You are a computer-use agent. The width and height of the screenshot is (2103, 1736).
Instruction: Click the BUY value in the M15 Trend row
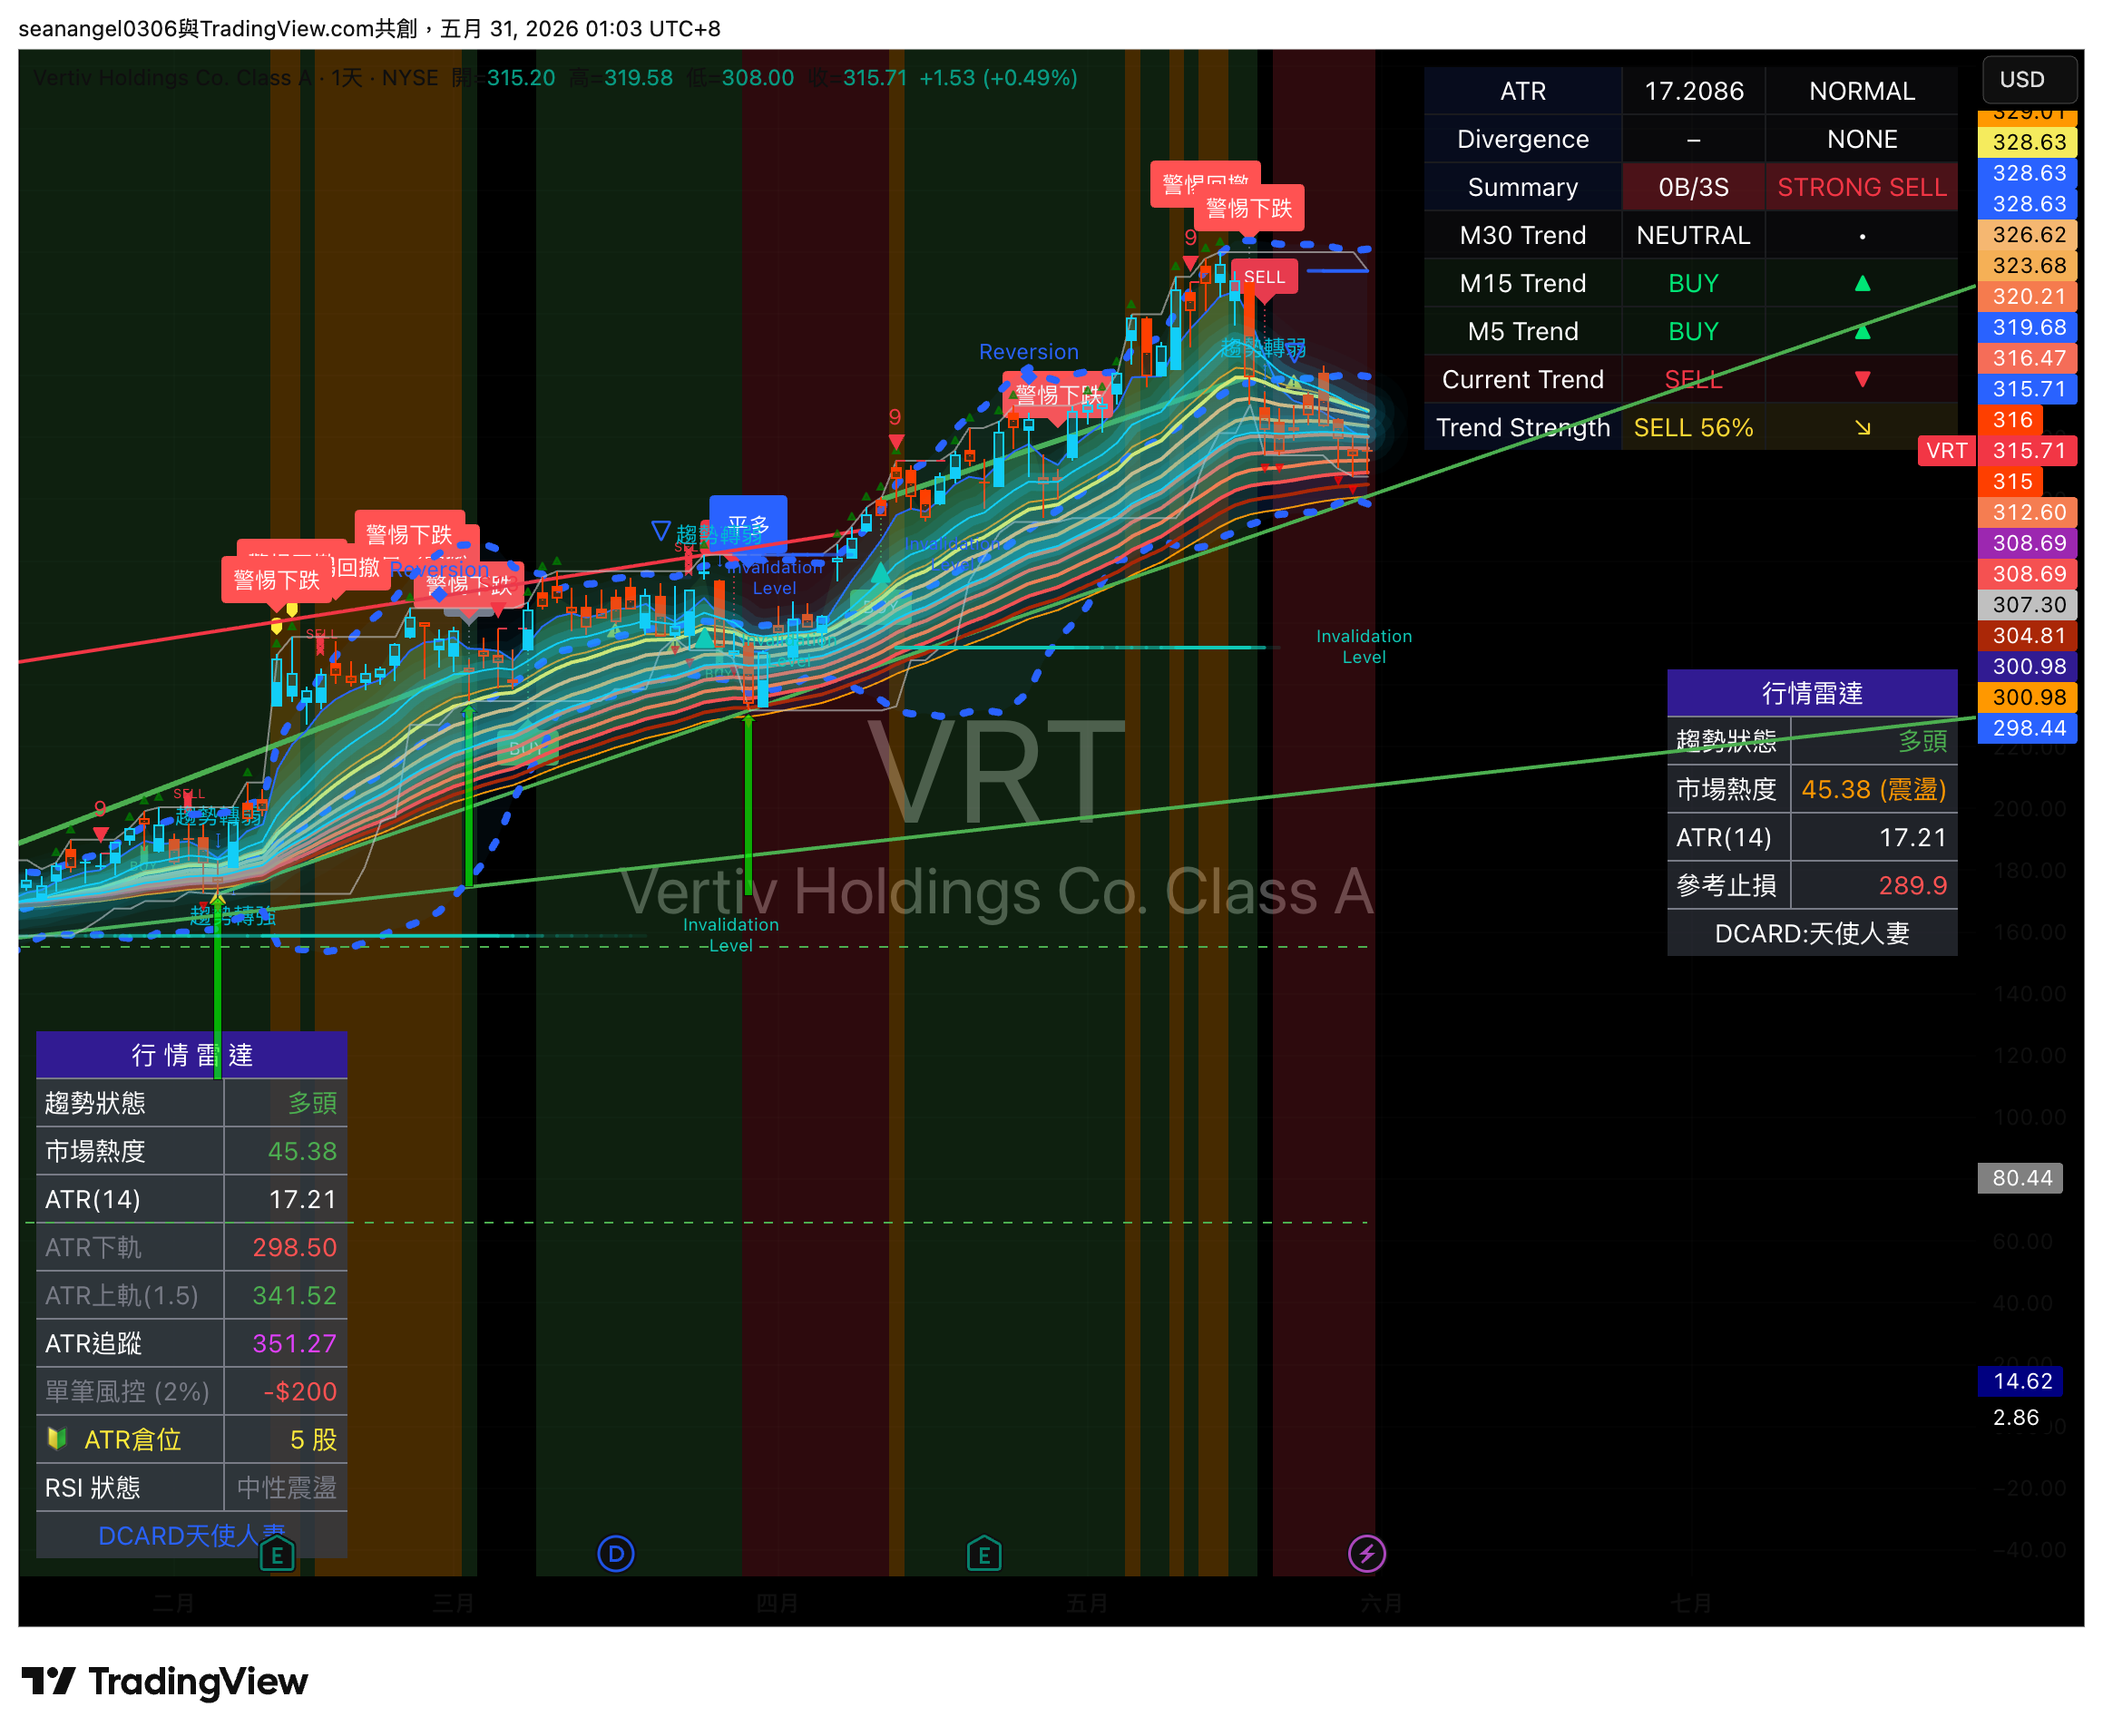point(1693,283)
